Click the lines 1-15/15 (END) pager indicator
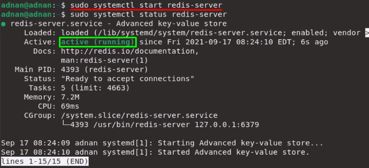The image size is (369, 168). (x=45, y=161)
